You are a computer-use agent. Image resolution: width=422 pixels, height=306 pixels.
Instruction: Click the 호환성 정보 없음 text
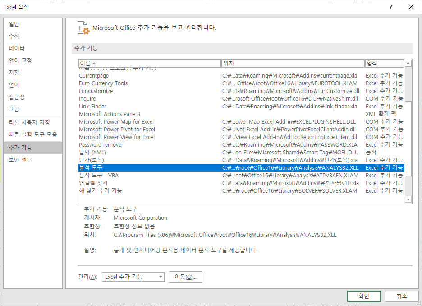coord(134,226)
